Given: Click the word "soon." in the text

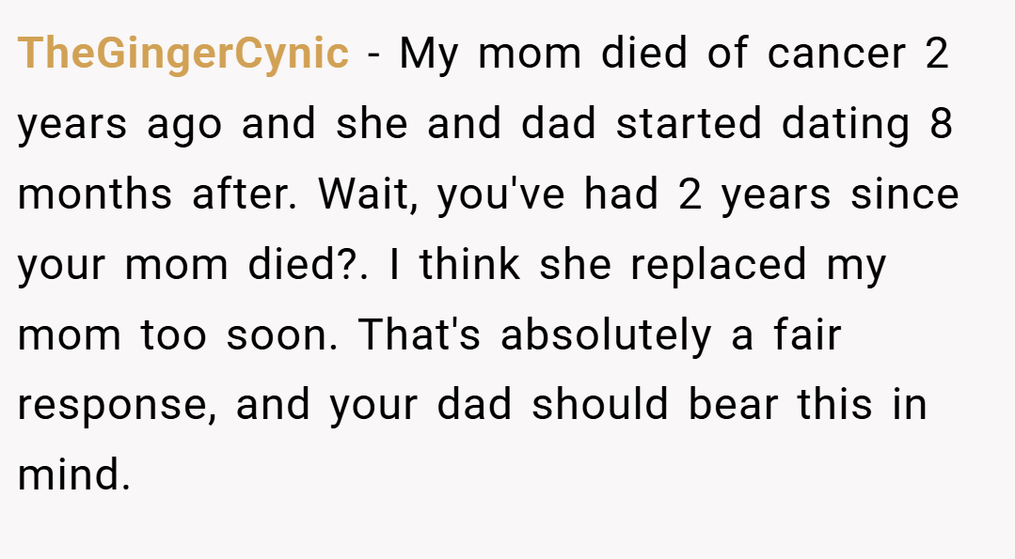Looking at the screenshot, I should coord(282,334).
